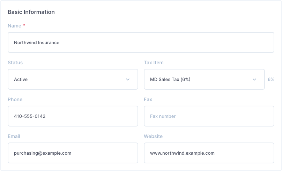Click the Tax Item label
The image size is (282, 171).
(x=154, y=63)
